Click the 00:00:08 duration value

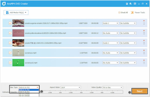pyautogui.click(x=95, y=23)
